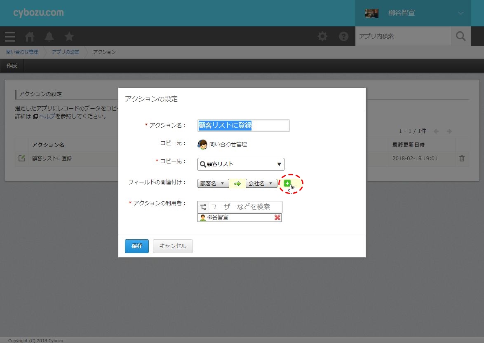Delete the action with trash icon
Screen dimensions: 484x343
tap(462, 158)
